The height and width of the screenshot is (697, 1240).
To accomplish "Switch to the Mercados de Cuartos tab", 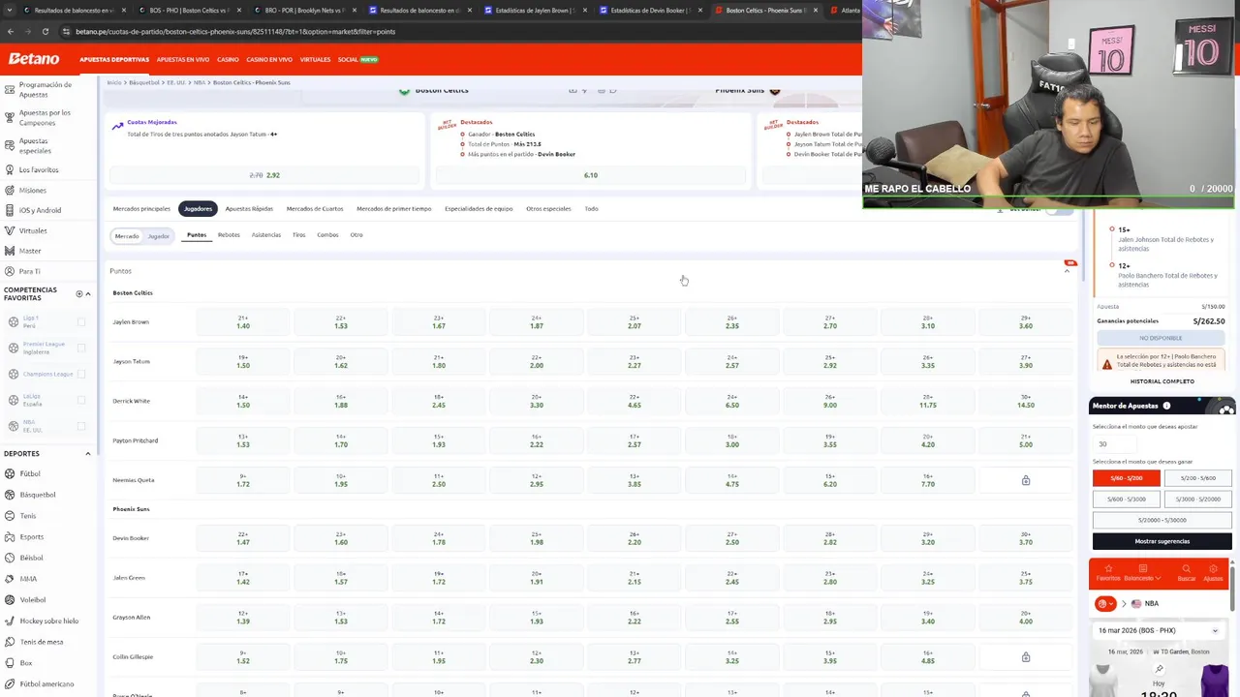I will coord(315,208).
